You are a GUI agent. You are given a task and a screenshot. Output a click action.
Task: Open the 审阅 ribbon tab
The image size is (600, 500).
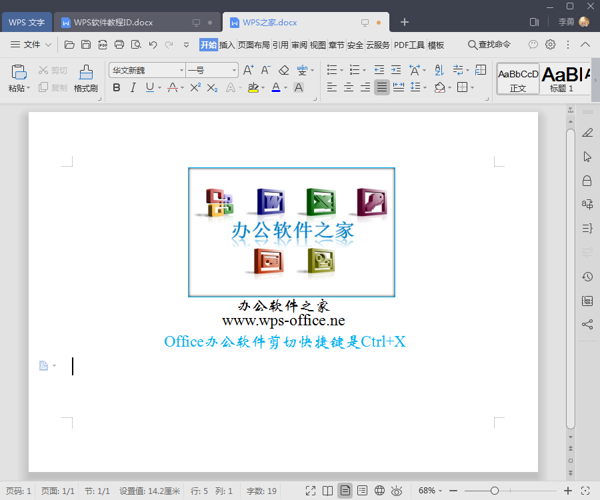click(x=299, y=45)
